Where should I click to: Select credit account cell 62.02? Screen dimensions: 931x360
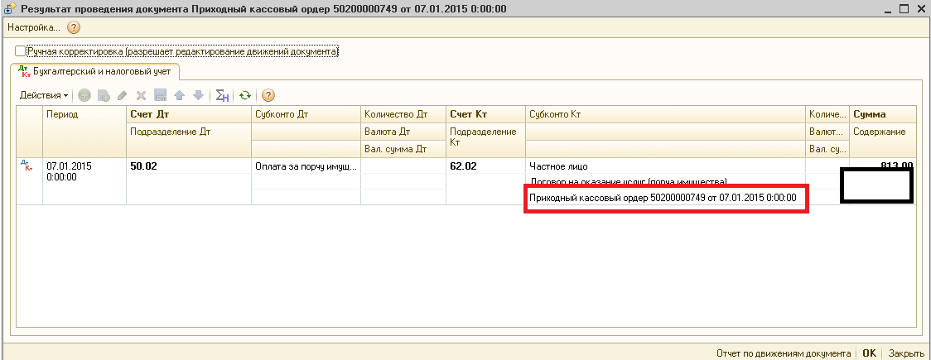click(x=485, y=166)
